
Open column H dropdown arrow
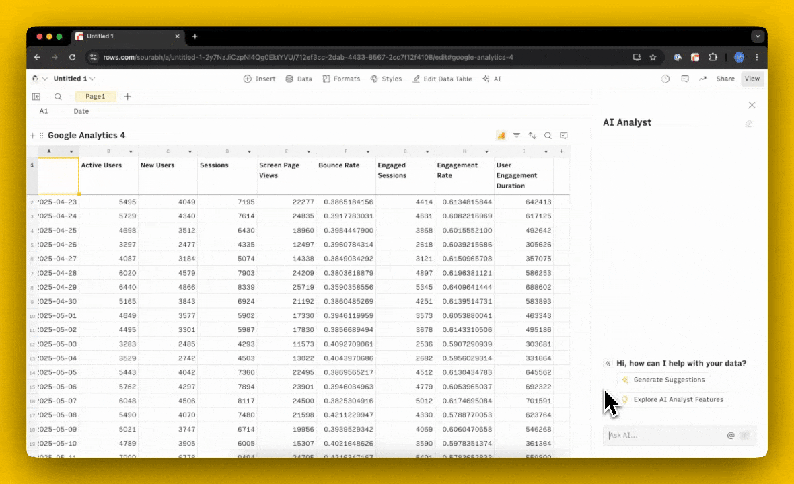[486, 152]
